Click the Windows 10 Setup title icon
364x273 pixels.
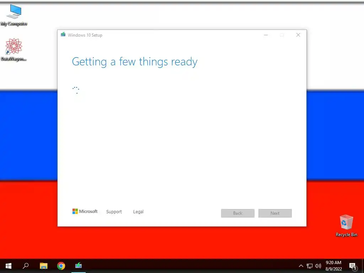click(63, 34)
